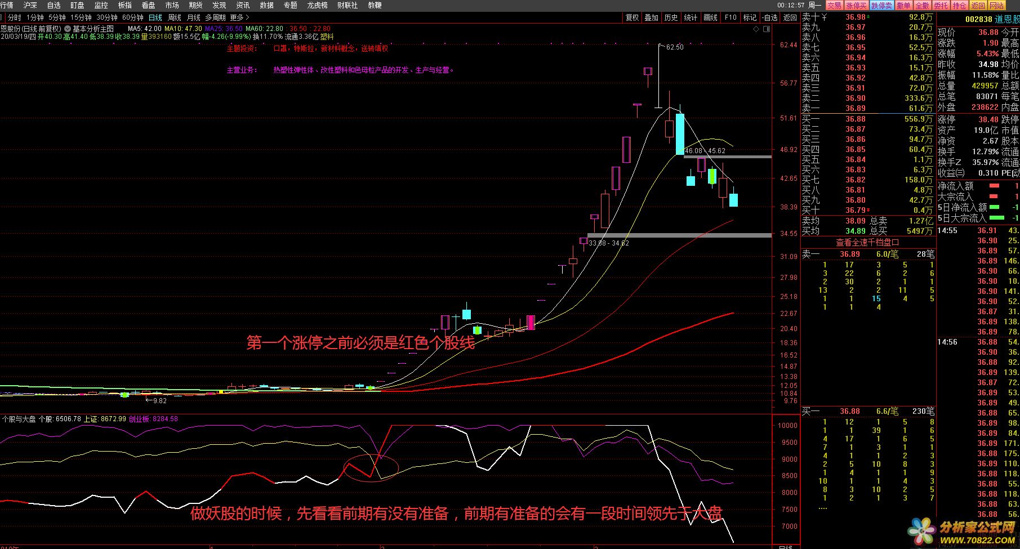Select the 画线 drawing tool
The image size is (1020, 549).
711,17
